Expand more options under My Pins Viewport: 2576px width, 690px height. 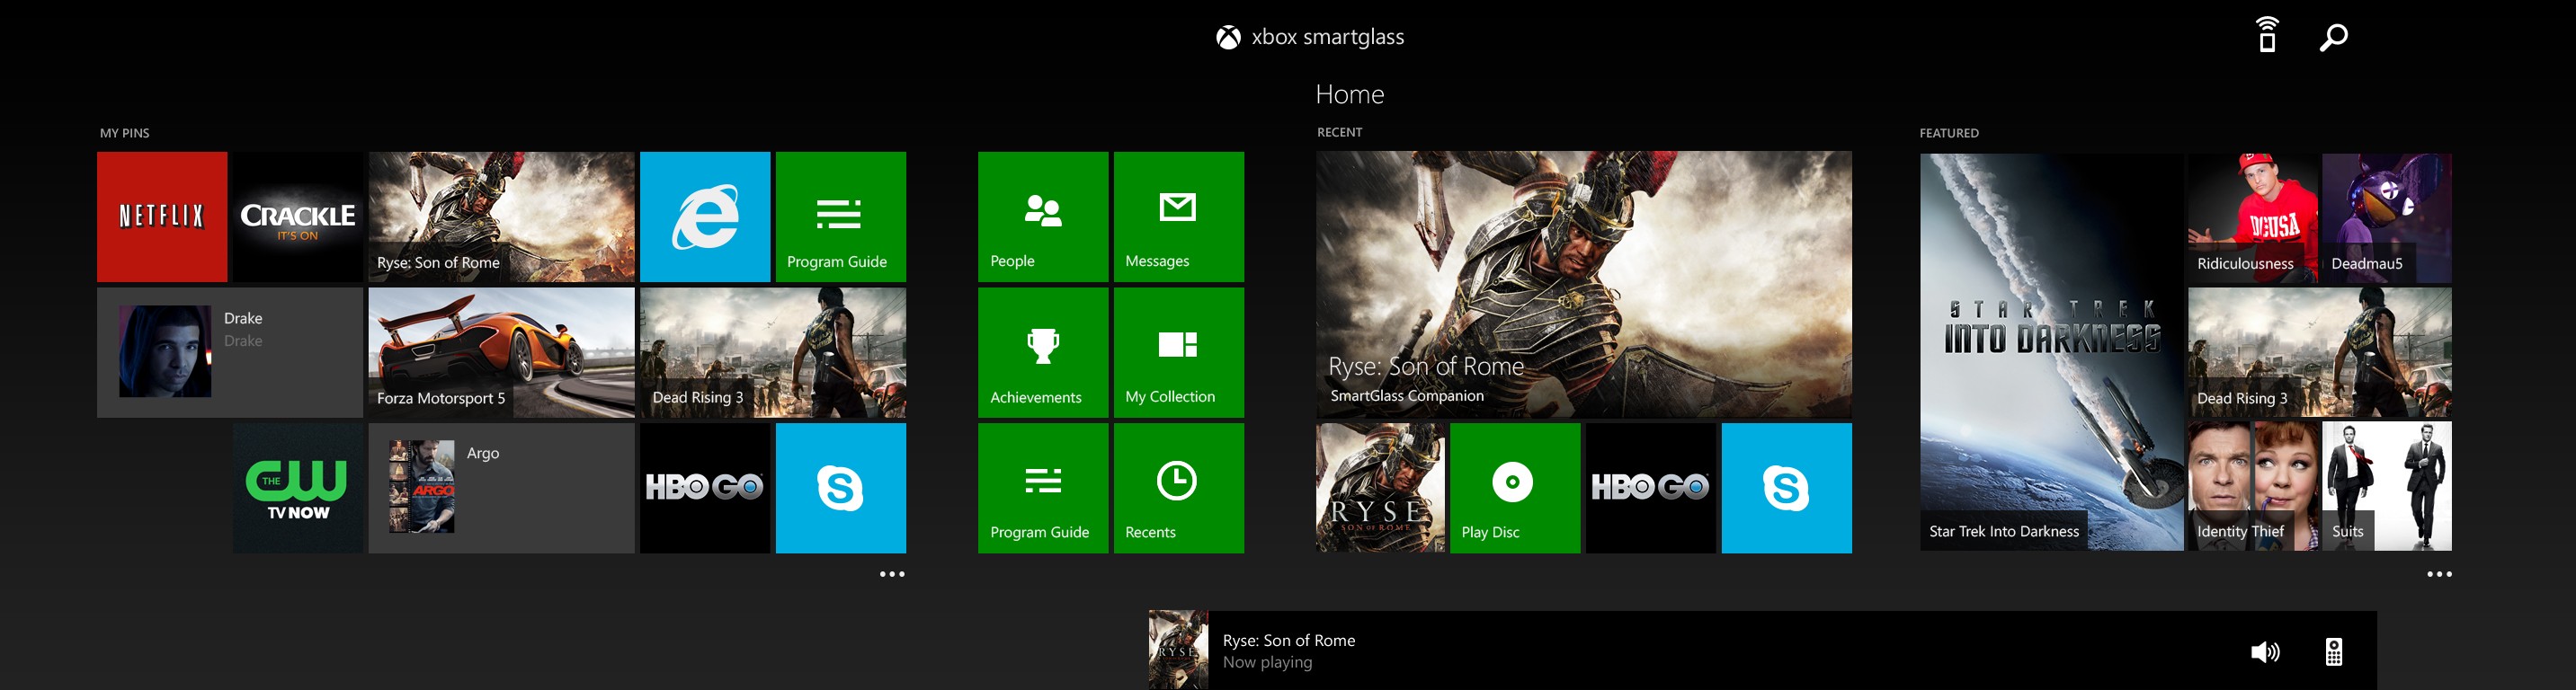(891, 574)
